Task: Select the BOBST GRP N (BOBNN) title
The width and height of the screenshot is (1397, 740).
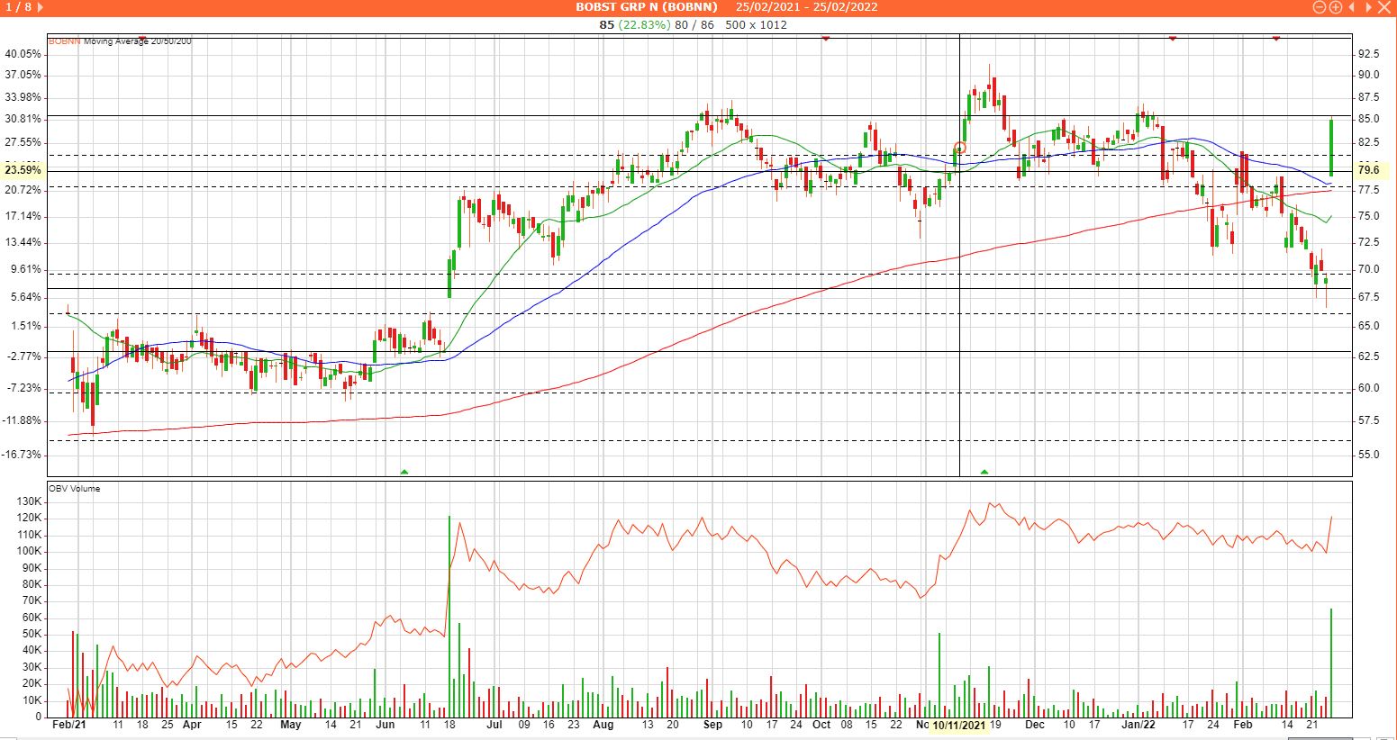Action: point(647,7)
